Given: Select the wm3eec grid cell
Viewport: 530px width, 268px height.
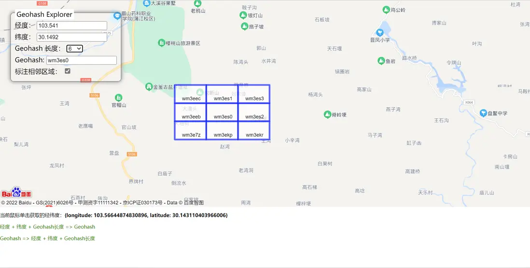Looking at the screenshot, I should tap(191, 94).
